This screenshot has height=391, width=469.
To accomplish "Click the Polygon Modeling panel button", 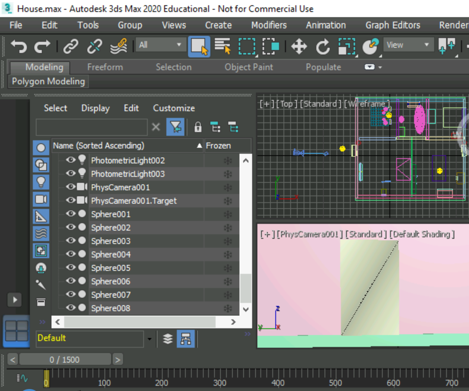I will [48, 81].
